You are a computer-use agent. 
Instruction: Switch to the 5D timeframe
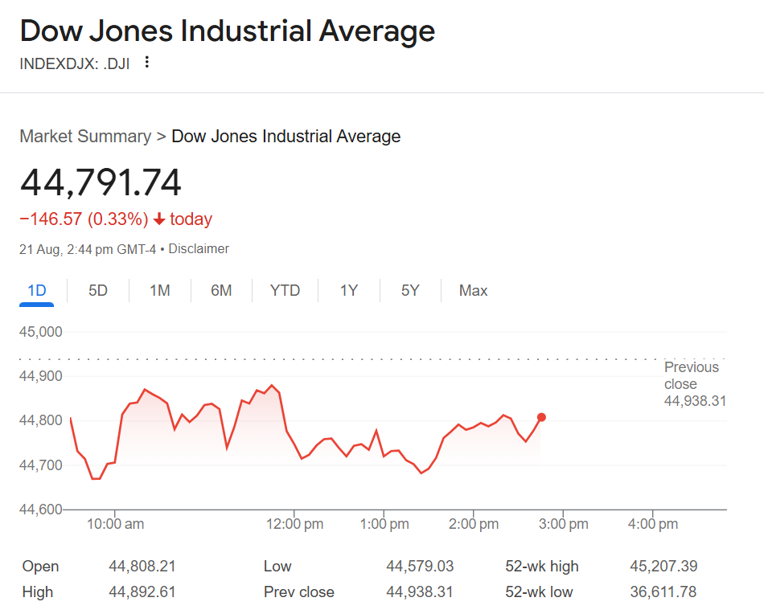(x=97, y=290)
